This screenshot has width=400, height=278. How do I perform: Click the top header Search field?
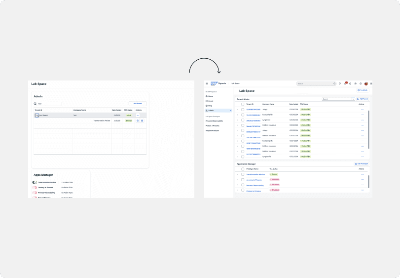pos(316,83)
